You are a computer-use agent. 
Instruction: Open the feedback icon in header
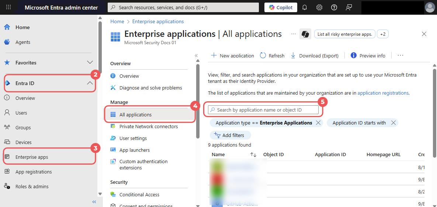click(x=348, y=7)
